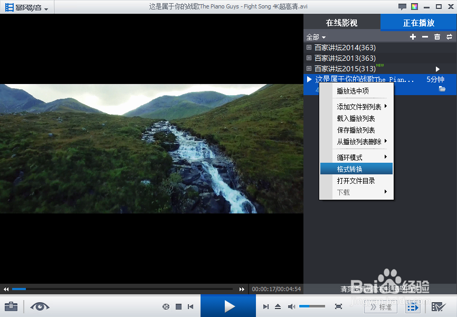This screenshot has height=317, width=457.
Task: Click the delete trash icon above the playlist
Action: point(436,37)
